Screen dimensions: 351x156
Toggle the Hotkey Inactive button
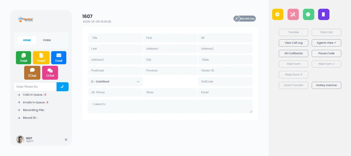326,85
